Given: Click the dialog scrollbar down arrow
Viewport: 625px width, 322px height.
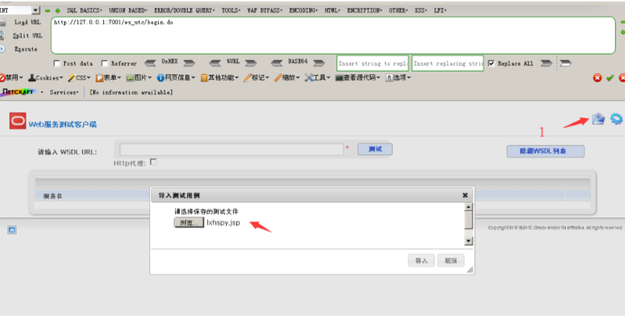Looking at the screenshot, I should (468, 241).
